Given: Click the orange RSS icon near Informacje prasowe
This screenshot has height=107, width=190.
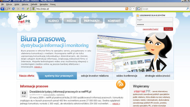Looking at the screenshot, I should click(x=121, y=84).
